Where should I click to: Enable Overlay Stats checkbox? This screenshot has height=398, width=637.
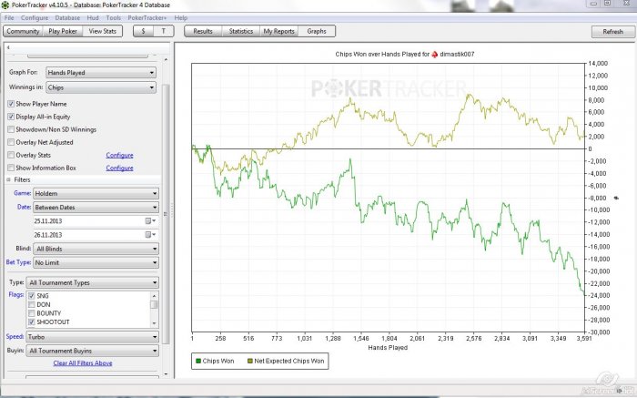(11, 155)
